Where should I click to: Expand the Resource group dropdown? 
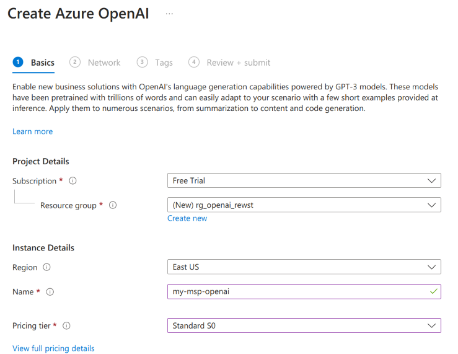(x=304, y=205)
